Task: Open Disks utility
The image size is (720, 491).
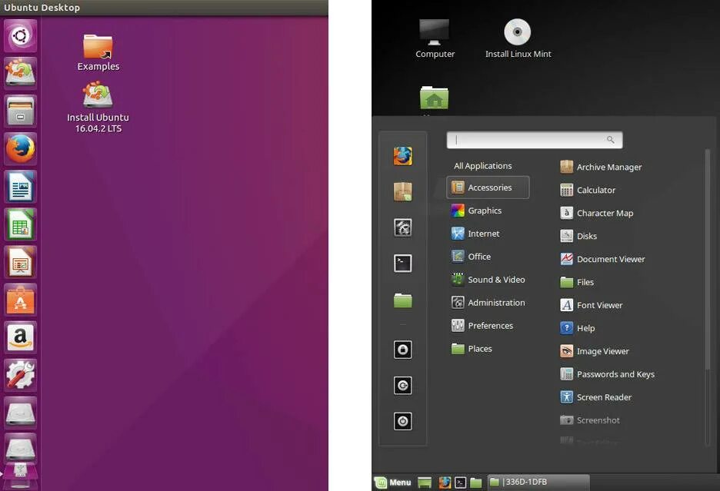Action: tap(578, 236)
